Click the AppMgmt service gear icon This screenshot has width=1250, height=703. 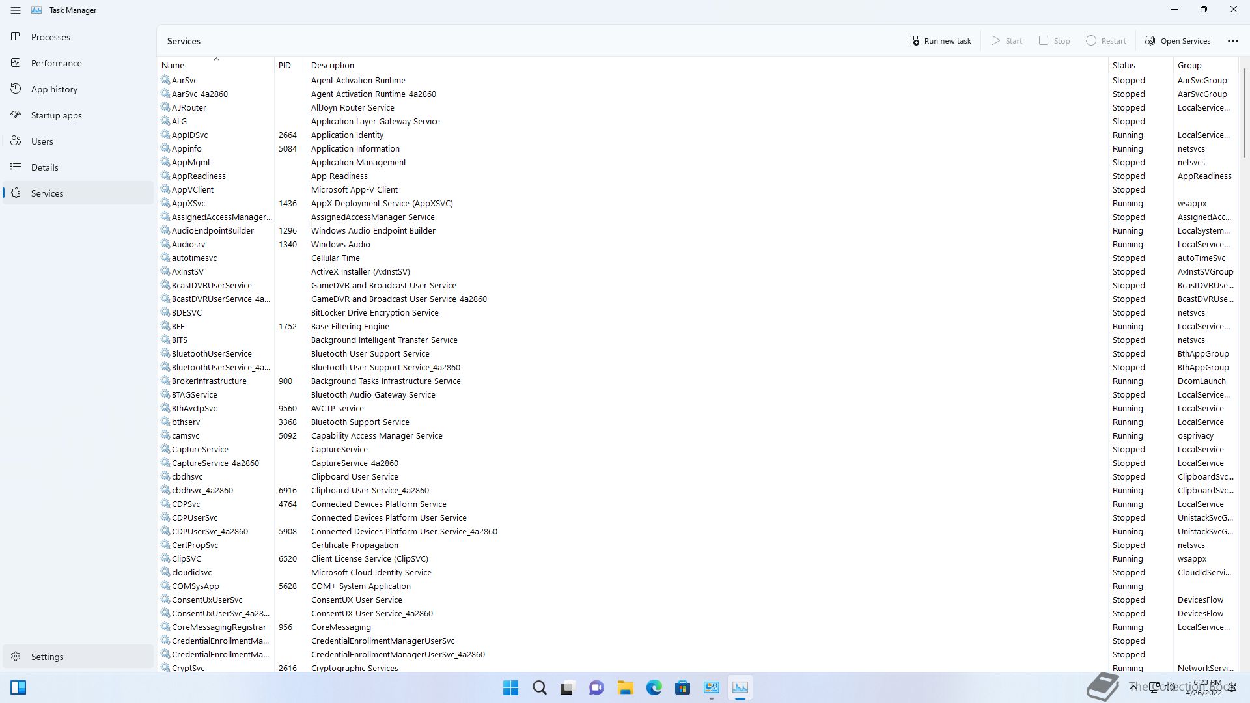(x=165, y=162)
